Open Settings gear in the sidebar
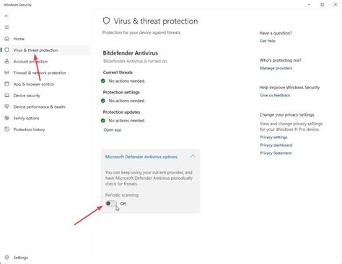The height and width of the screenshot is (264, 342). pyautogui.click(x=7, y=258)
